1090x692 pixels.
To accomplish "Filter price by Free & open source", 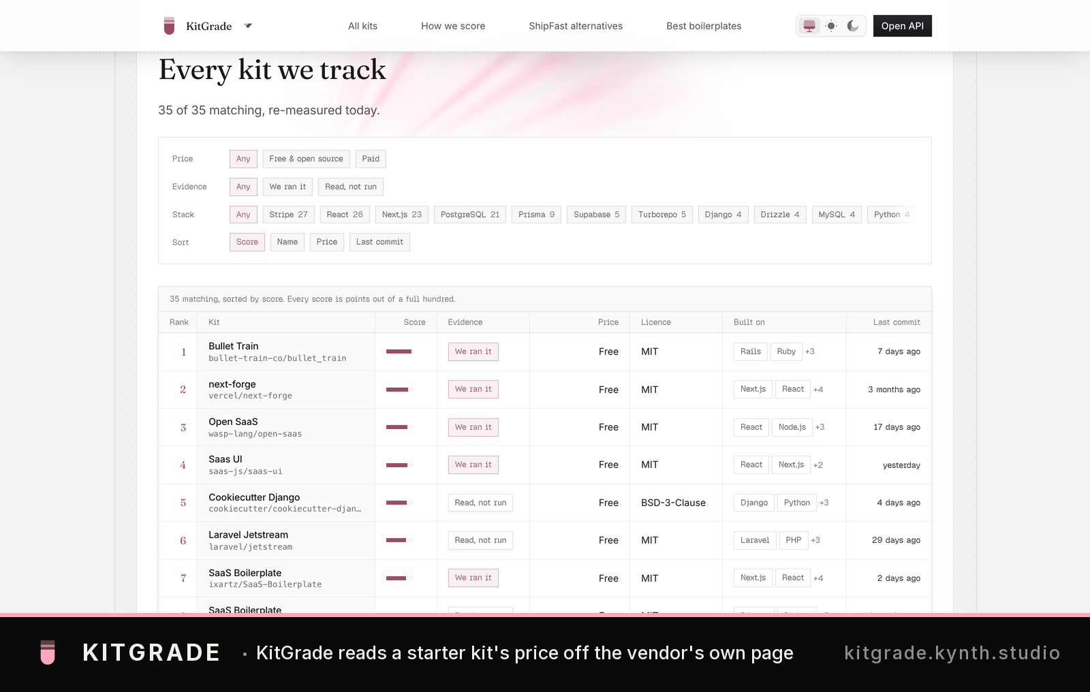I will click(x=306, y=159).
